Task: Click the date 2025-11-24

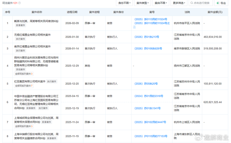Action: (x=72, y=122)
